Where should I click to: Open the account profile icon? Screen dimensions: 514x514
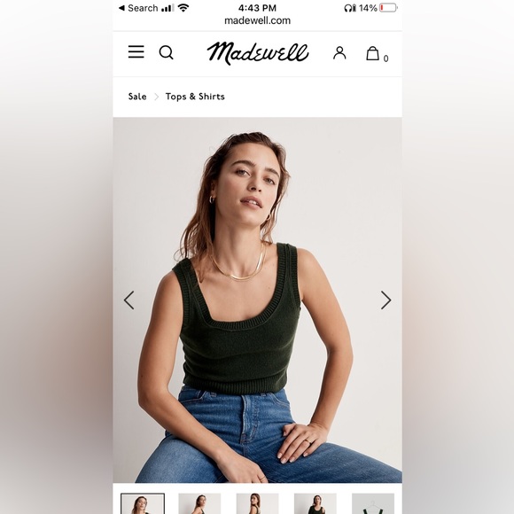point(339,53)
